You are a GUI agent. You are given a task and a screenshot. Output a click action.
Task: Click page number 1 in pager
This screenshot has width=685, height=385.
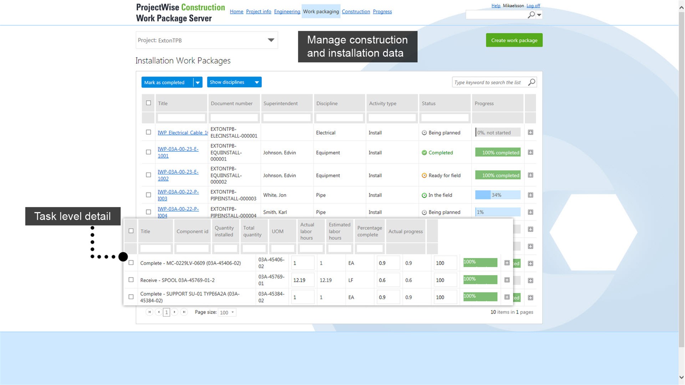pyautogui.click(x=166, y=312)
